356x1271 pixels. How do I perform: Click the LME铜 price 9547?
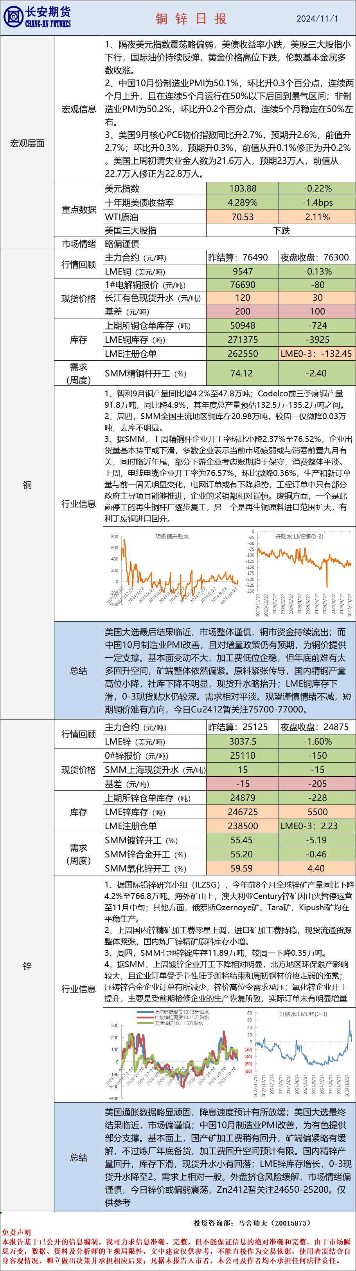click(243, 271)
